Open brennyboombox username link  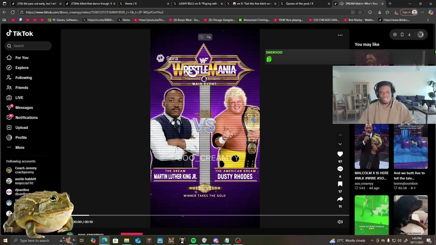click(x=406, y=183)
